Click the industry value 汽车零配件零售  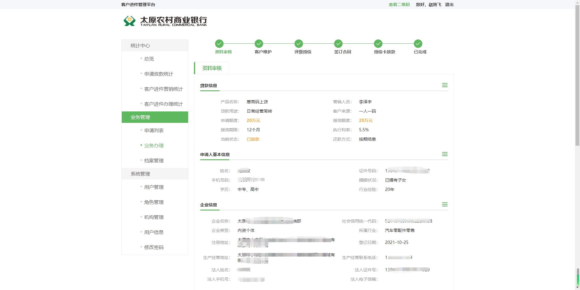click(400, 230)
